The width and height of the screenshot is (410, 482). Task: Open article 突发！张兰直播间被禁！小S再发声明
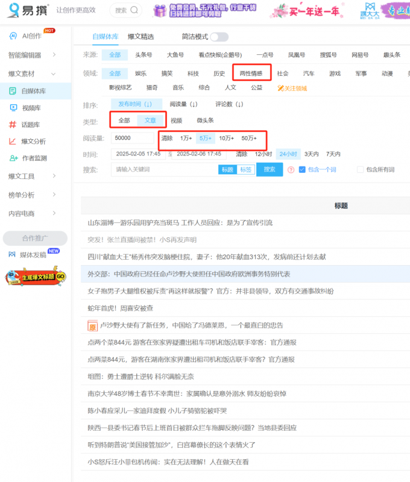pyautogui.click(x=142, y=240)
